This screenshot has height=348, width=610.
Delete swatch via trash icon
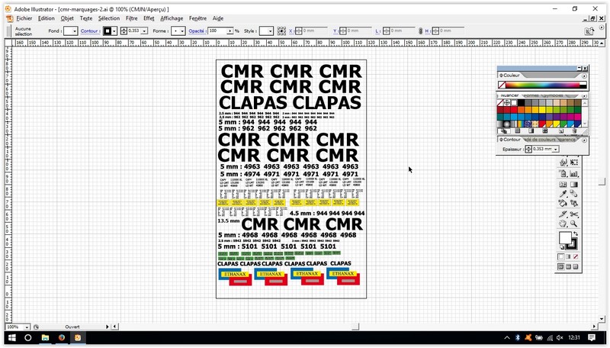[575, 130]
